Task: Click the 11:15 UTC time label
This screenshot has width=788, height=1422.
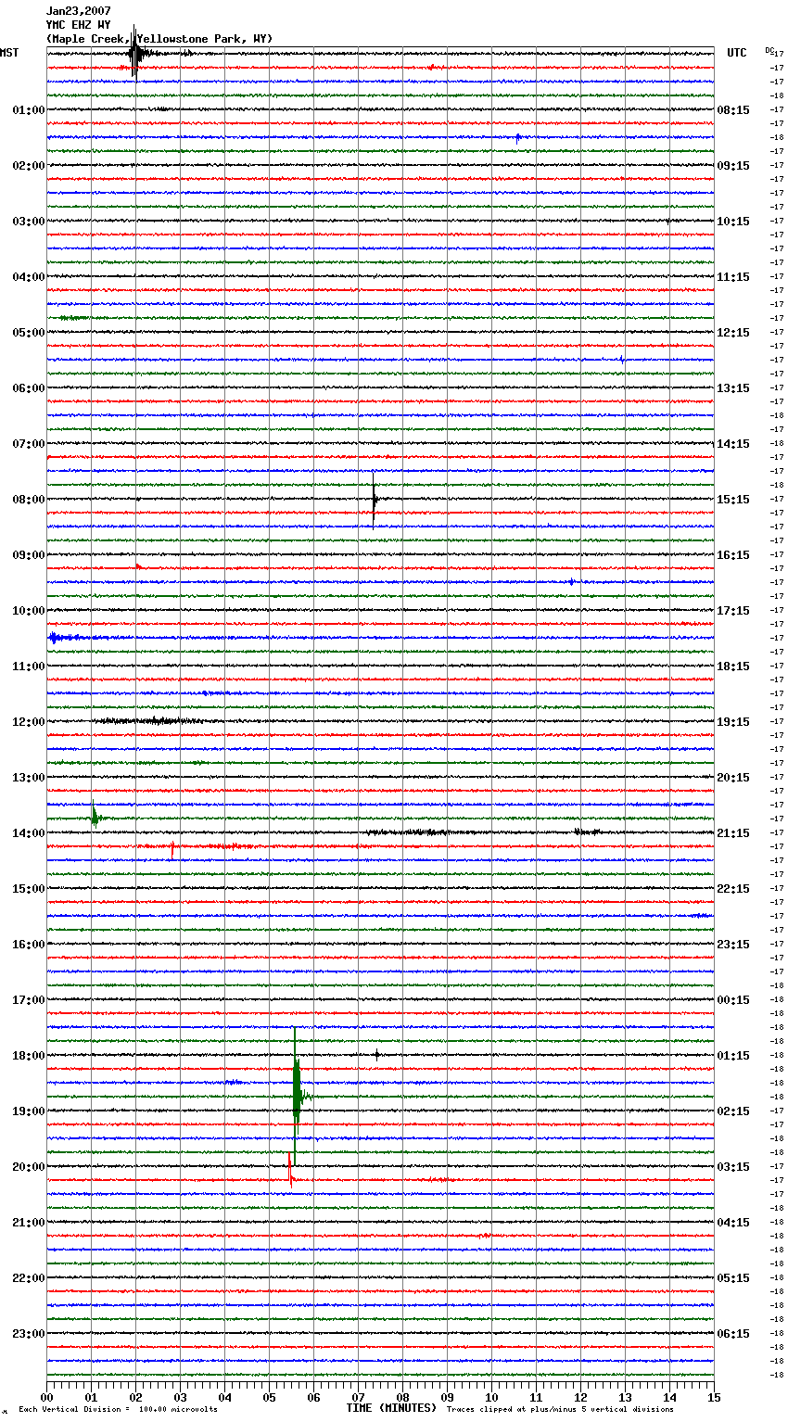Action: (733, 277)
